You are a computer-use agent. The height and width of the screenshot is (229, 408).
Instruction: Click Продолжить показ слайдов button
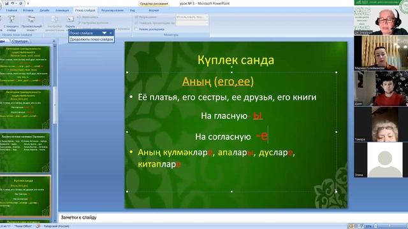coord(91,39)
